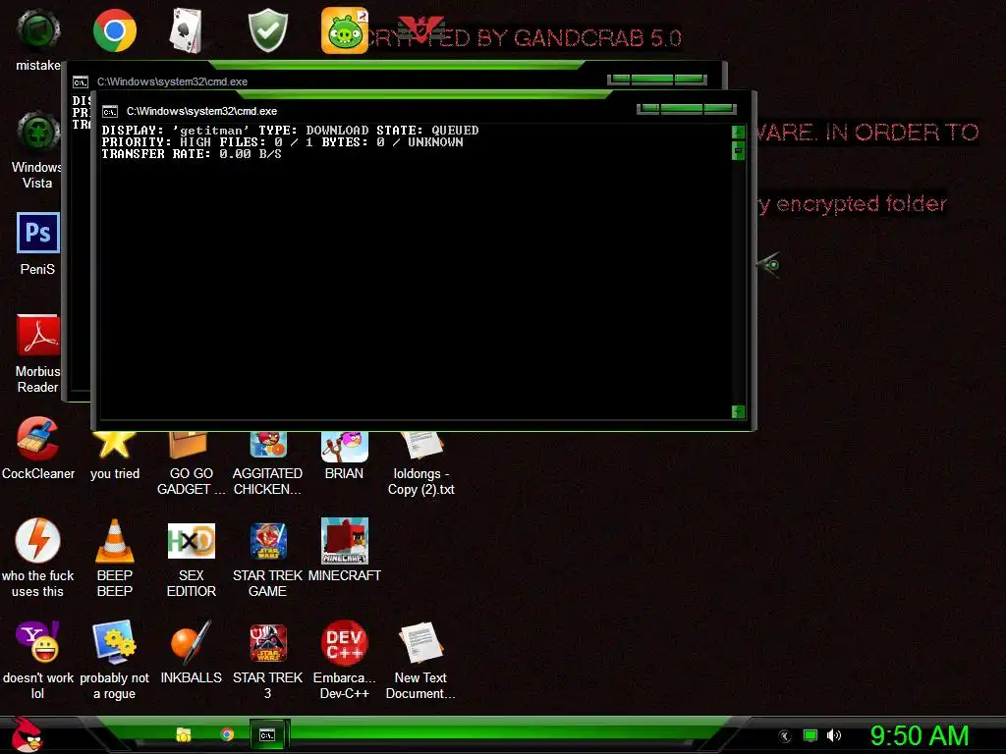Open the 'New Text Document' file icon
Viewport: 1006px width, 754px height.
coord(420,661)
